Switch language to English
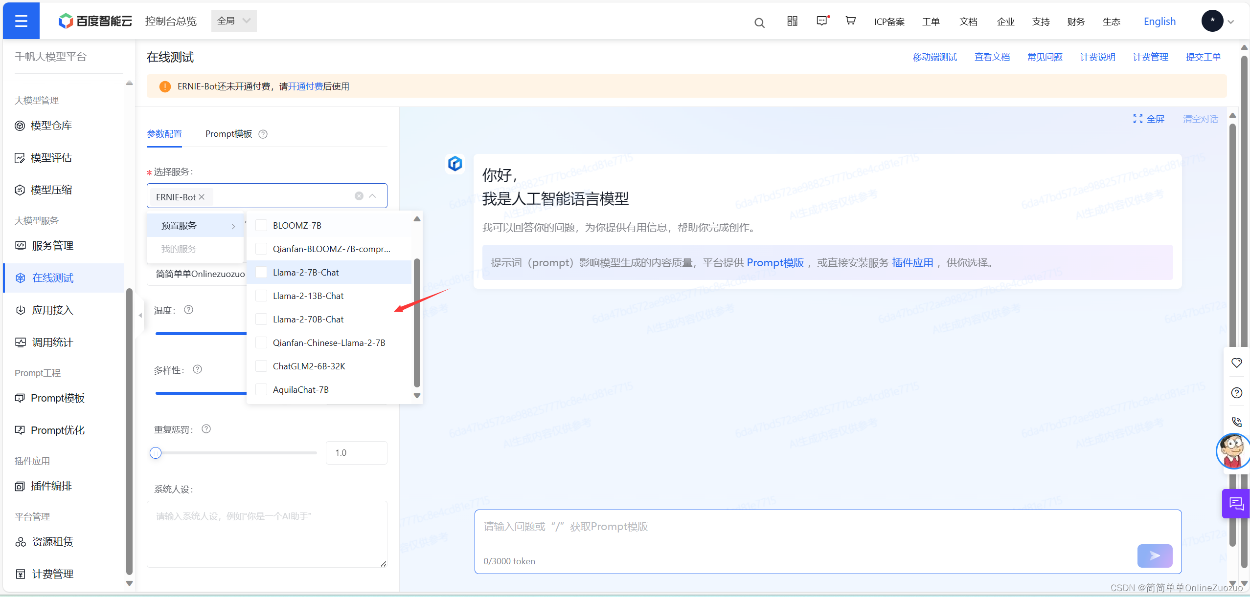Viewport: 1250px width, 597px height. (1159, 21)
